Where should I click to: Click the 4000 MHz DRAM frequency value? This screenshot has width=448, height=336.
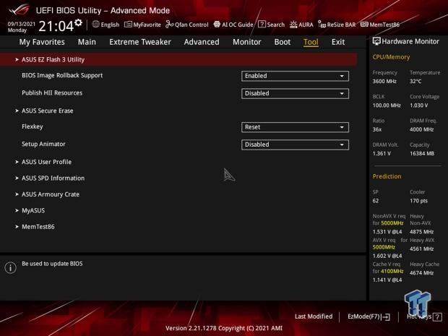[421, 129]
